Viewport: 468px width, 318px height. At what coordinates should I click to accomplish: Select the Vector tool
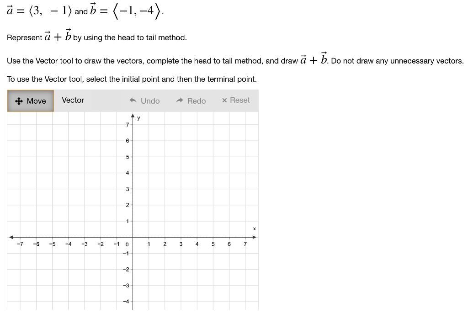tap(73, 100)
